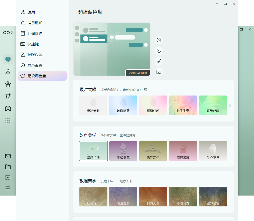Open the QQ messages chat bubble in sidebar

click(x=8, y=59)
